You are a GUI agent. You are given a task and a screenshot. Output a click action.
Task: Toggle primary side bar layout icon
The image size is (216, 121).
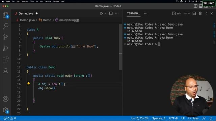(x=196, y=6)
